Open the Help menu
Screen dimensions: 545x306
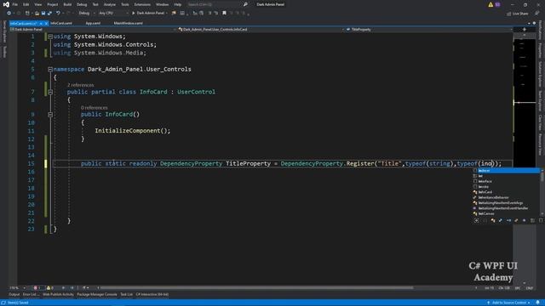[x=178, y=4]
